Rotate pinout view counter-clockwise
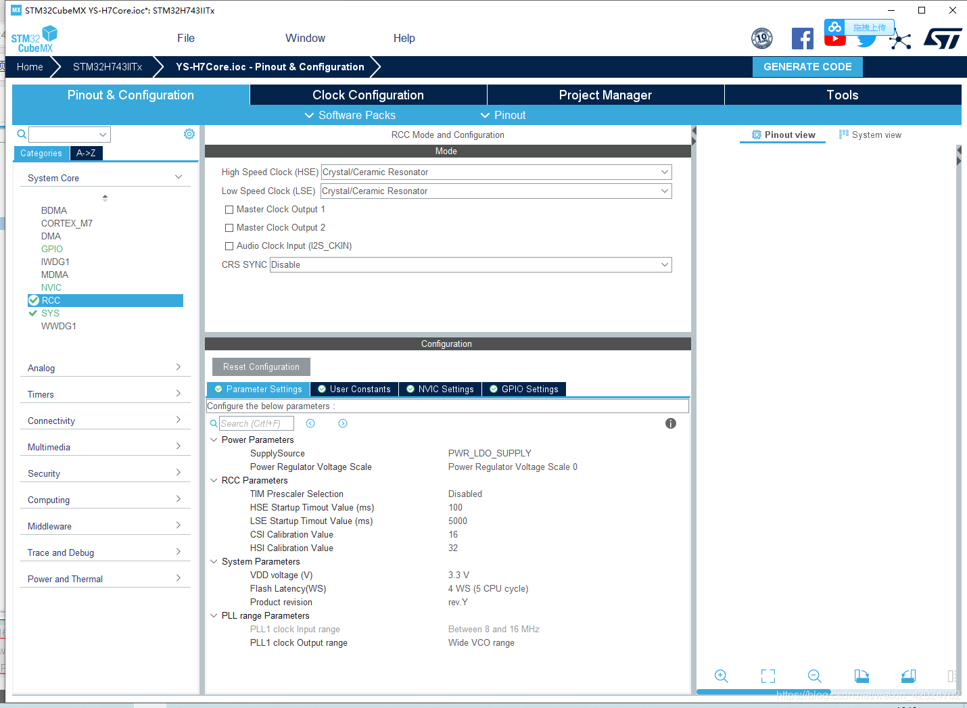 [908, 676]
